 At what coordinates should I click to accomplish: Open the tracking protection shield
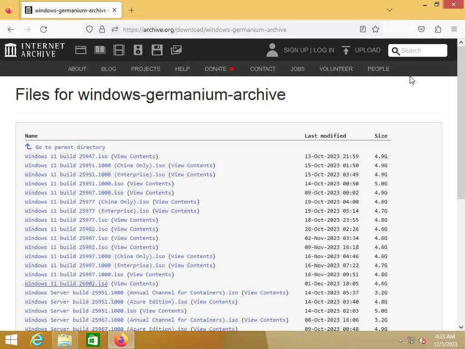click(89, 30)
